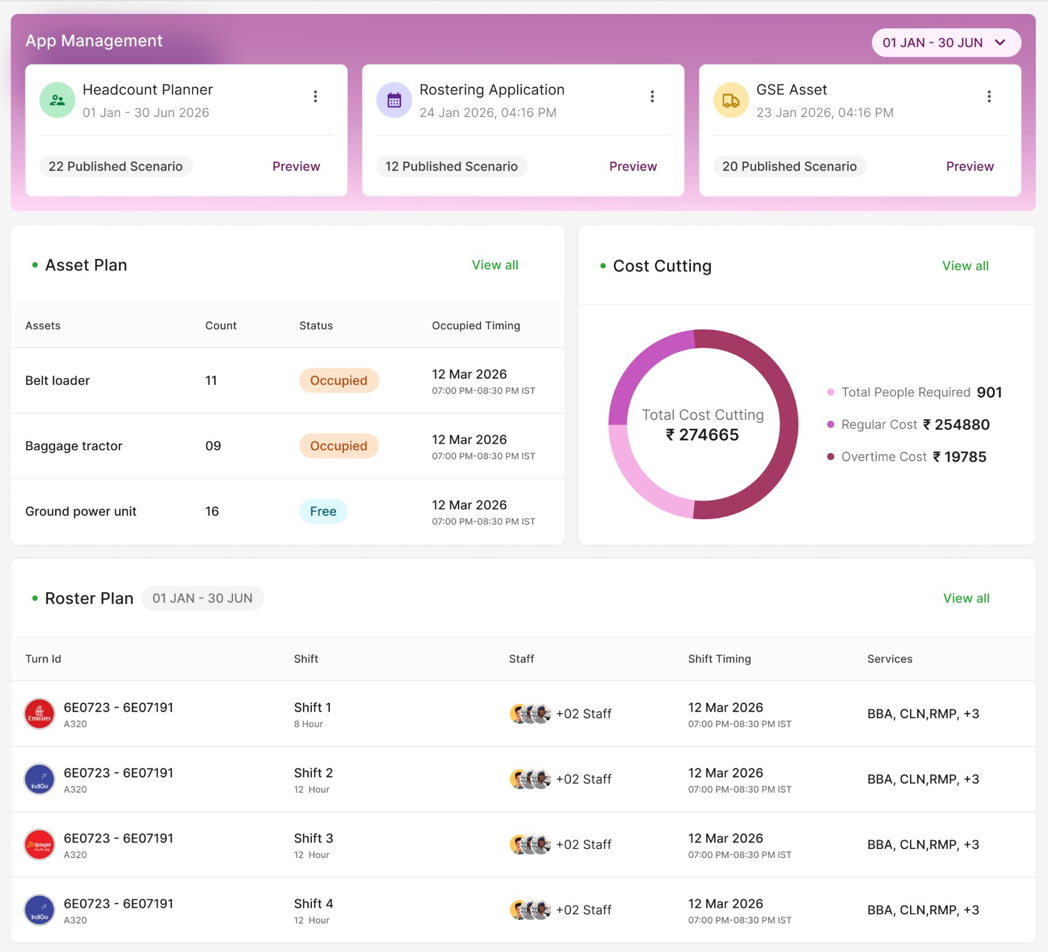Click staff avatars in Shift 3 row
The image size is (1048, 952).
point(530,845)
